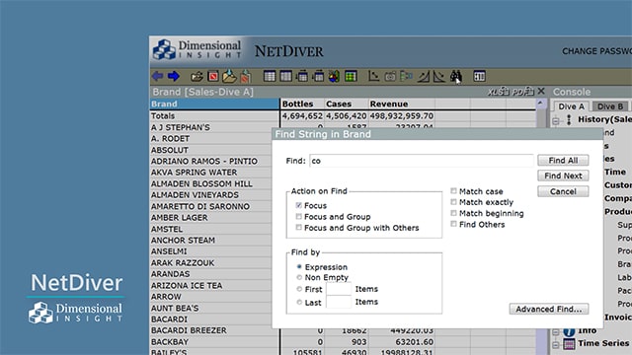Check the Match beginning option
632x355 pixels.
(x=454, y=213)
